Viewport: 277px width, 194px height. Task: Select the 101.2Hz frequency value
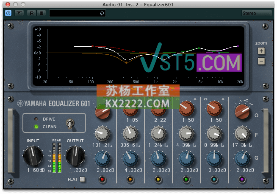click(102, 145)
